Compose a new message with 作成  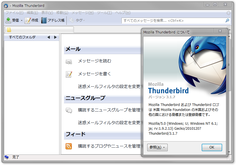[x=32, y=20]
